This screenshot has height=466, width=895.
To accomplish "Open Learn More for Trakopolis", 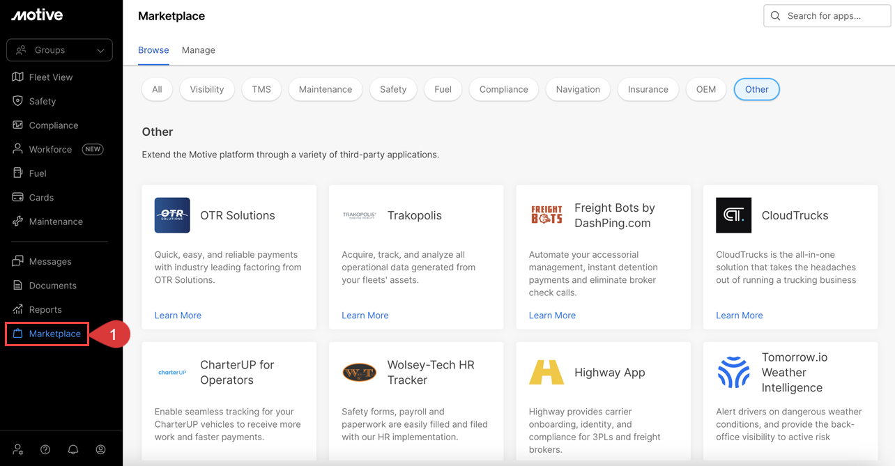I will (365, 316).
